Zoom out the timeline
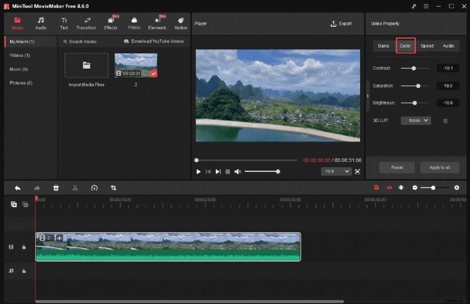This screenshot has width=470, height=304. (415, 188)
